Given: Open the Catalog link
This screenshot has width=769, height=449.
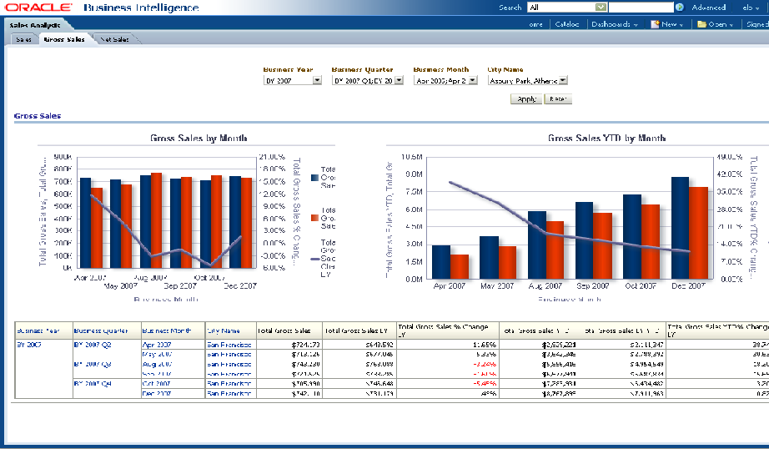Looking at the screenshot, I should (x=567, y=24).
